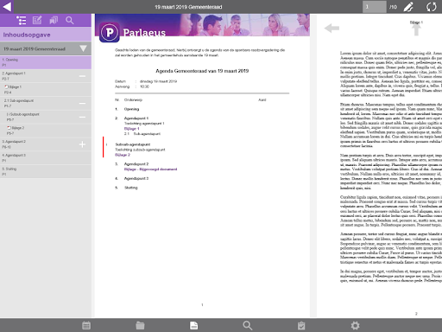Collapse Agendapunt 1 in contents list
Image resolution: width=442 pixels, height=332 pixels.
[x=82, y=76]
